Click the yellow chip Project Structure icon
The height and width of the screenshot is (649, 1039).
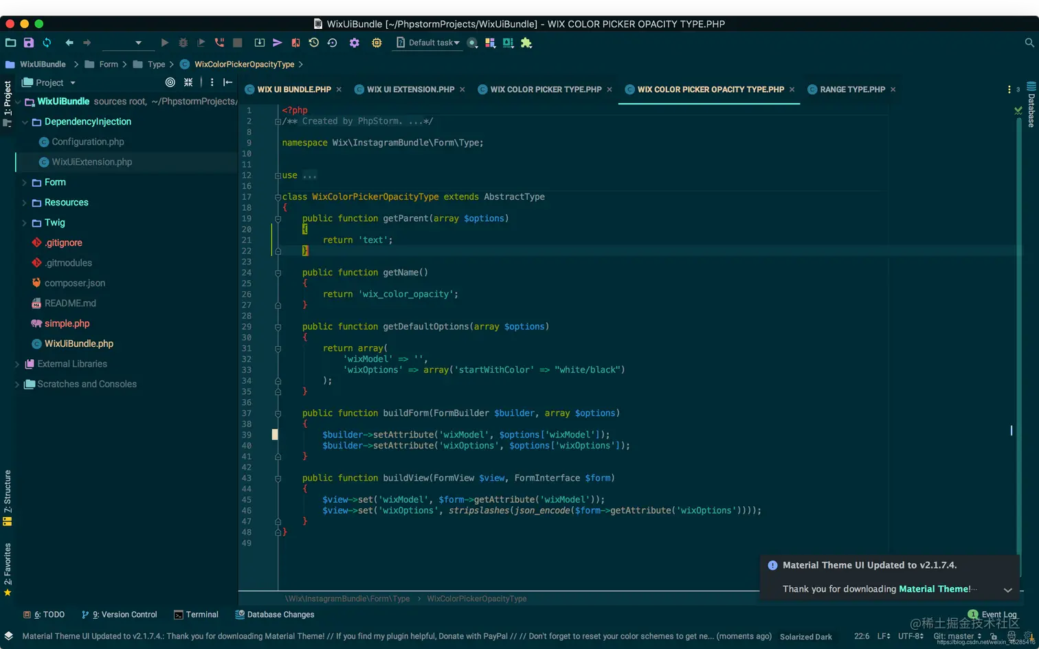(x=377, y=43)
